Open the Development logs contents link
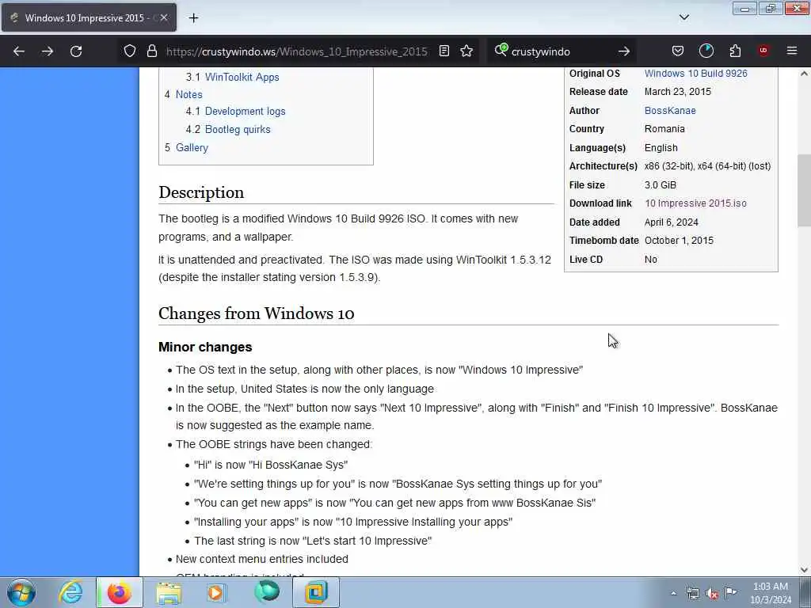This screenshot has width=811, height=608. (x=246, y=111)
